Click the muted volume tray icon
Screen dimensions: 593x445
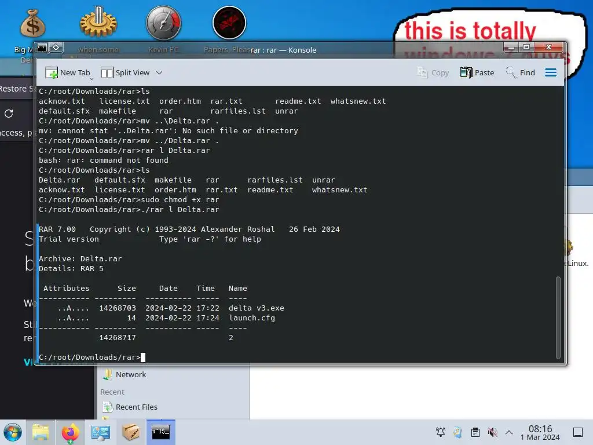(492, 432)
